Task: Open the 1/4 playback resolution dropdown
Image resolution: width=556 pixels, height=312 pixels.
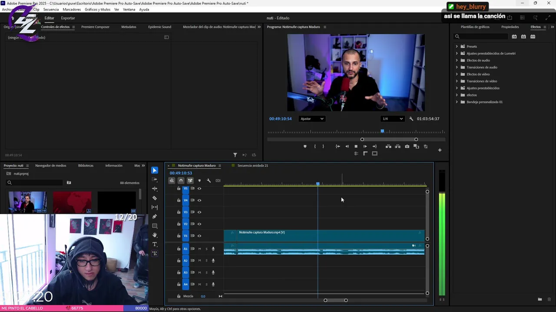Action: pos(393,119)
